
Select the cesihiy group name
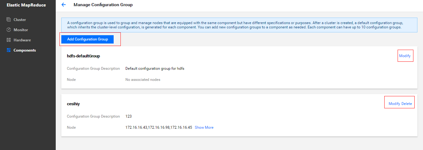point(73,104)
